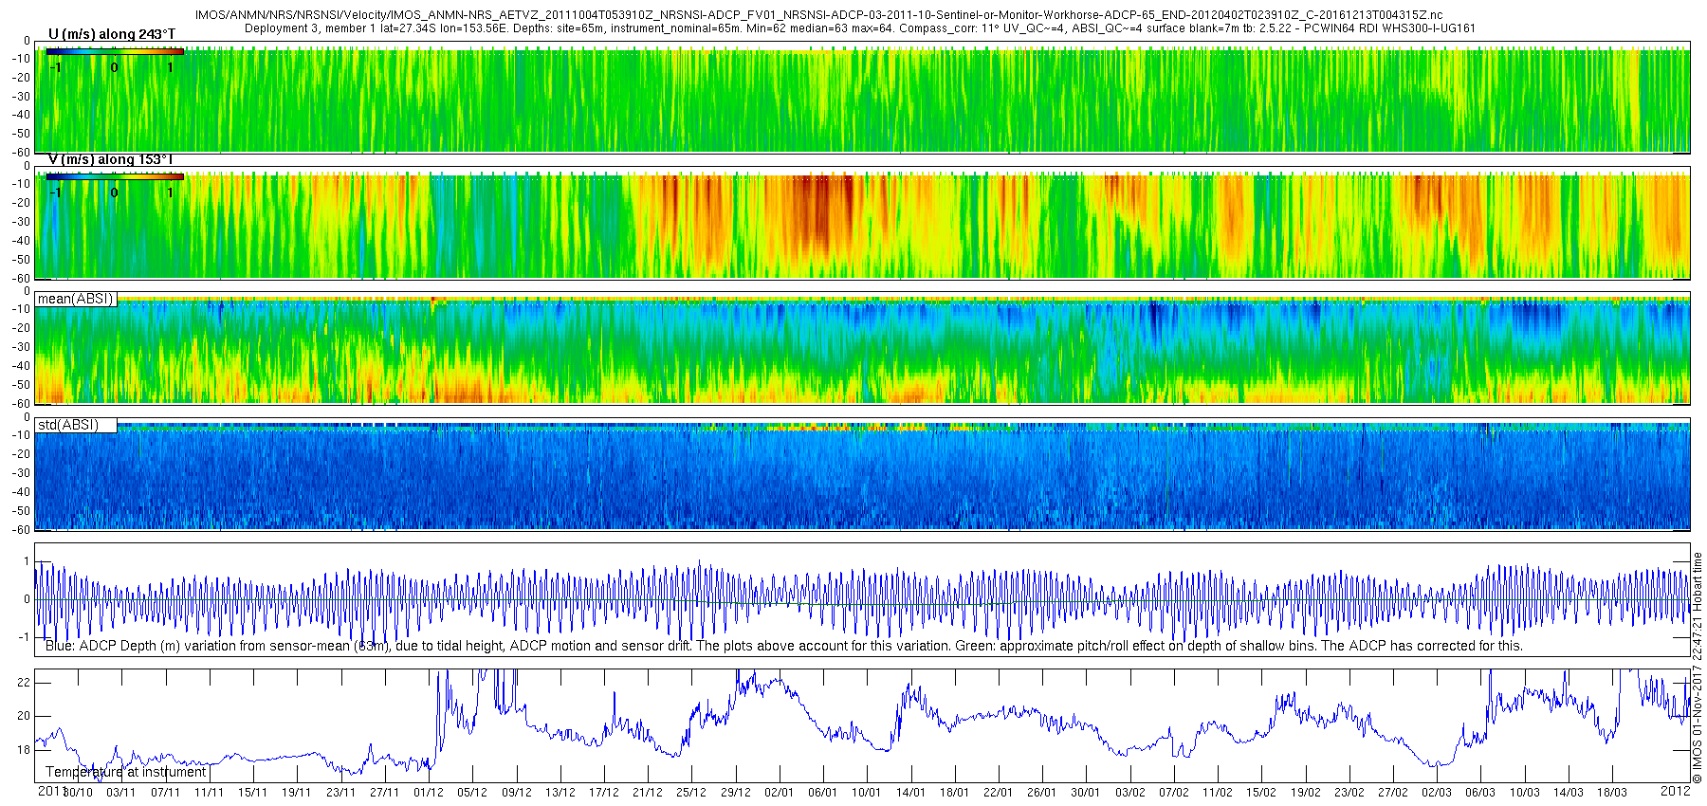Click the 2012 year label at right
Image resolution: width=1707 pixels, height=806 pixels.
pos(1675,791)
